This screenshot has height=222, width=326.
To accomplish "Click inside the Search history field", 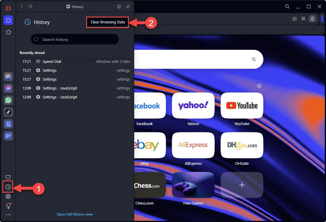I will 75,39.
